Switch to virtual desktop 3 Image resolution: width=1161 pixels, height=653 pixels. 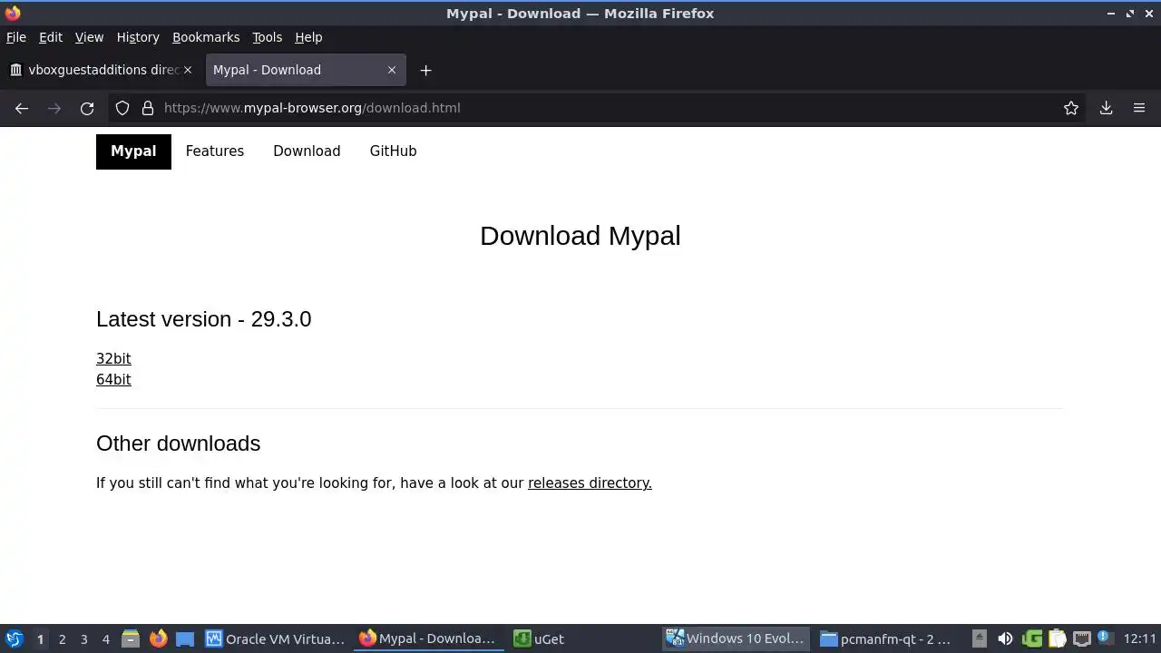83,639
